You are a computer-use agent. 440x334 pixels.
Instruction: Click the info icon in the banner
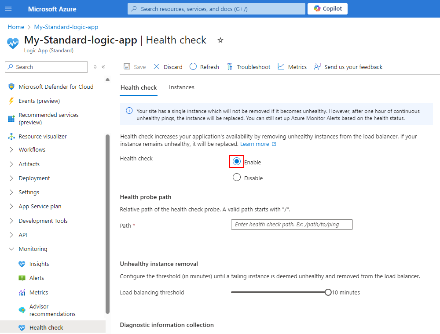(129, 111)
